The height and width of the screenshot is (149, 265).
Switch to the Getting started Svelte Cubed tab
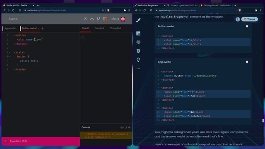(215, 5)
